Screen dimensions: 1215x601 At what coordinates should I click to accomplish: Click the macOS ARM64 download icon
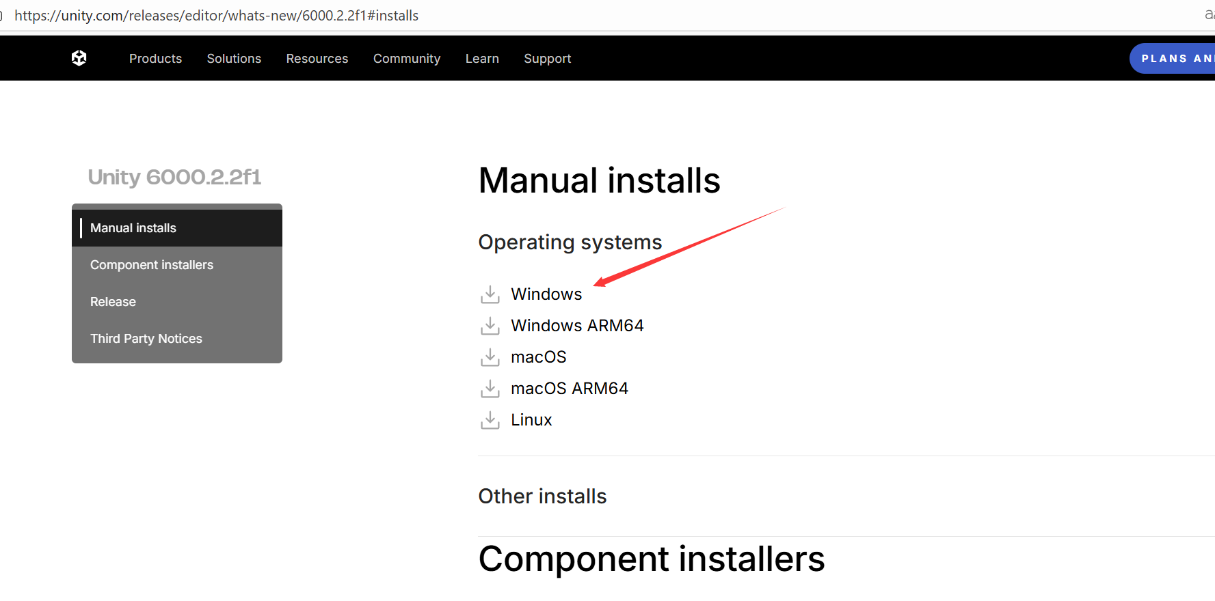[x=490, y=389]
